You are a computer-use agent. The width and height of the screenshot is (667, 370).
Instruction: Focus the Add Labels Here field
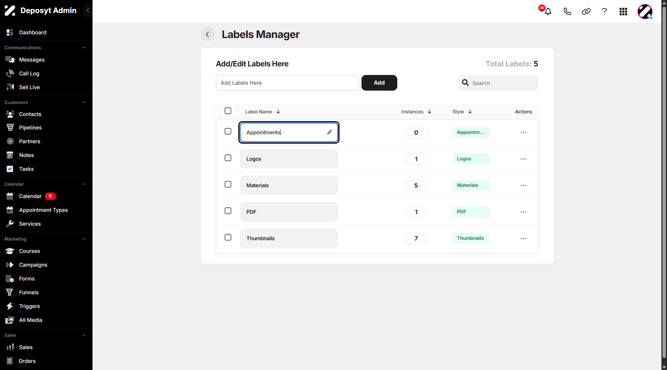[x=287, y=83]
